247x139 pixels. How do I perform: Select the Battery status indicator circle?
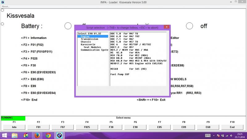pyautogui.click(x=68, y=26)
